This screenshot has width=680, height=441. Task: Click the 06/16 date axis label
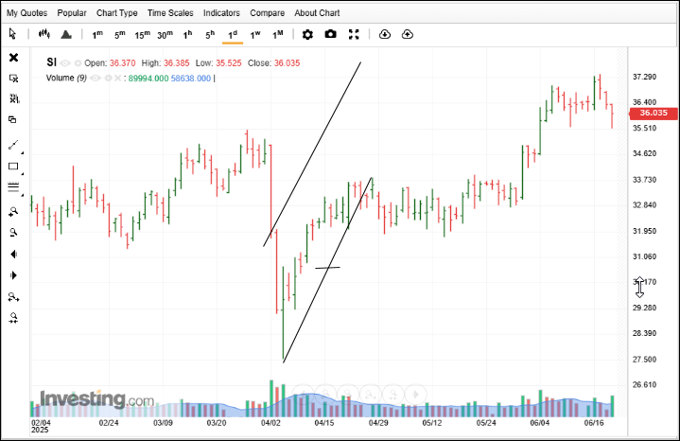pyautogui.click(x=594, y=423)
